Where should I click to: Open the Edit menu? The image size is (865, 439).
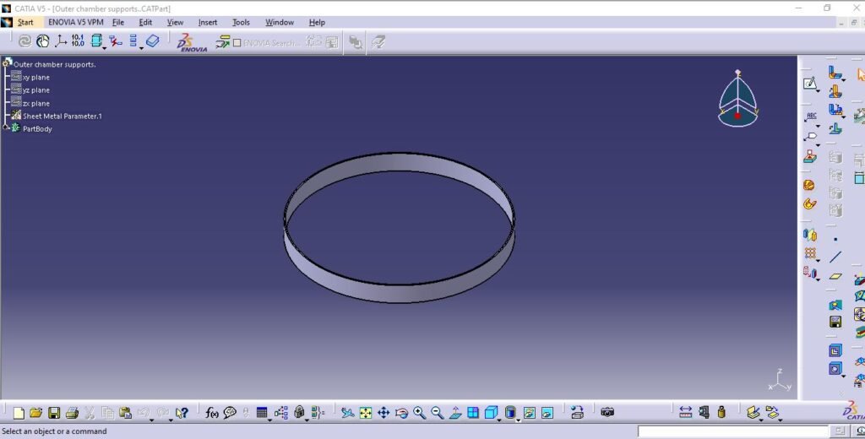tap(145, 22)
